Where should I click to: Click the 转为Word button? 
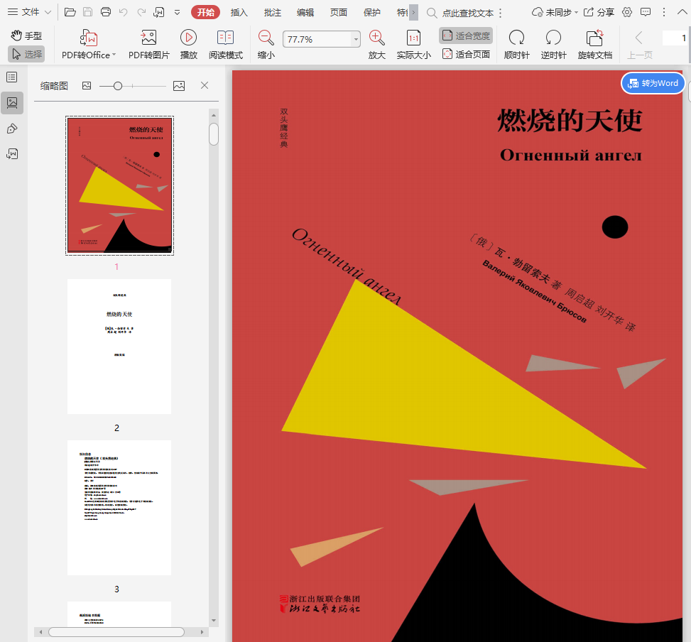(x=653, y=83)
